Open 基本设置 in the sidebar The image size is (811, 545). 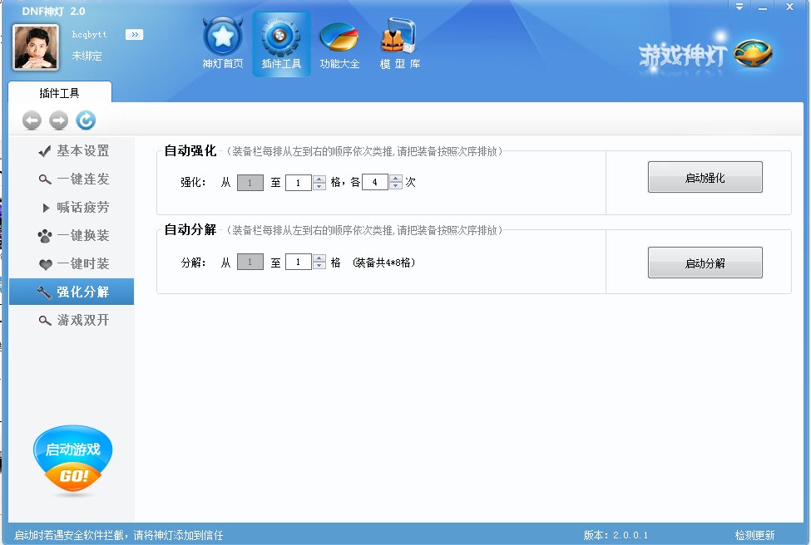click(x=72, y=151)
